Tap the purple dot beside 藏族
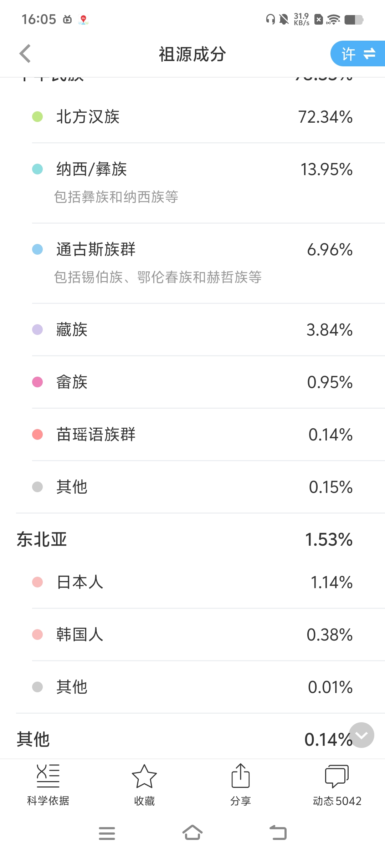Image resolution: width=385 pixels, height=856 pixels. [x=37, y=330]
